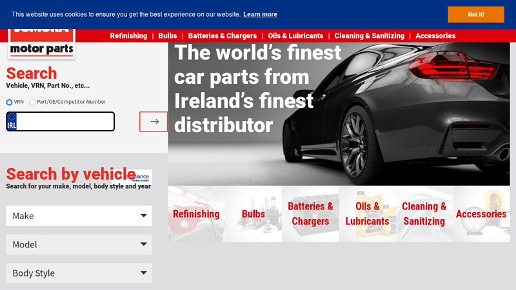Open the Accessories category tile
Screen dimensions: 516x290
point(481,214)
